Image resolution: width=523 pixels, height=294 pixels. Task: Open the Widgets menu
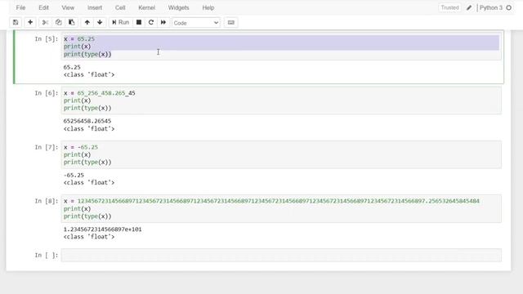[178, 7]
